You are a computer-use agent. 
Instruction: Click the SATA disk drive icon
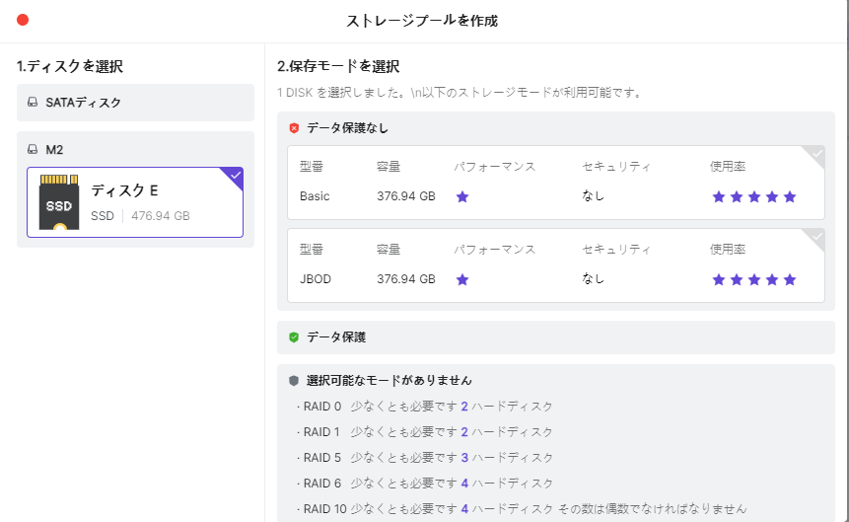(33, 103)
